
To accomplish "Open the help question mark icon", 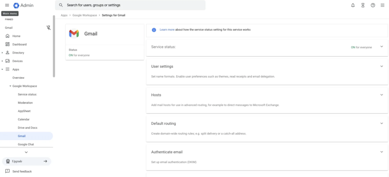I will (x=373, y=5).
